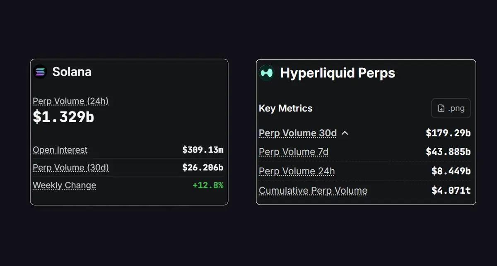
Task: Click the Hyperliquid logo icon
Action: click(x=267, y=73)
